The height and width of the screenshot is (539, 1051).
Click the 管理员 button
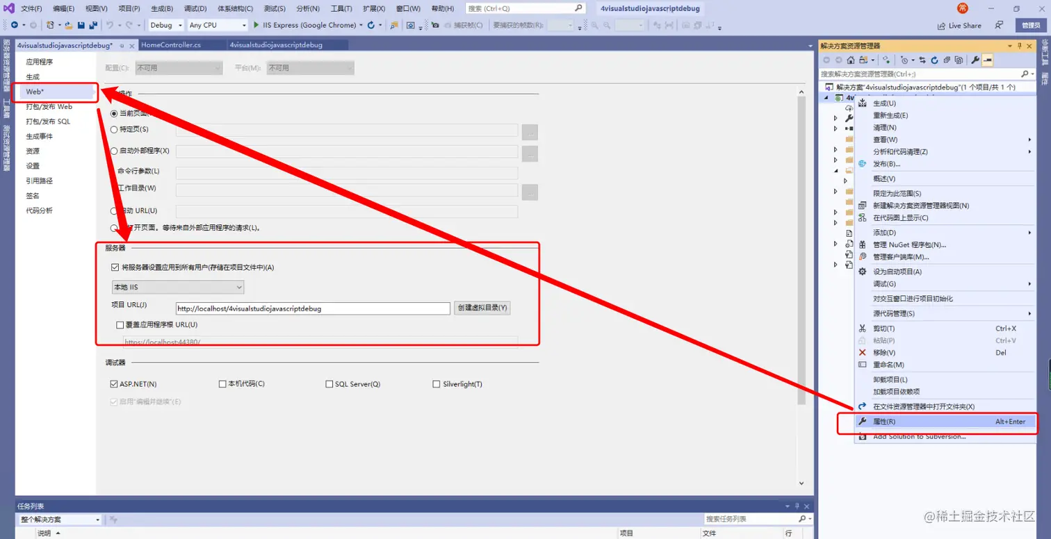point(1031,25)
